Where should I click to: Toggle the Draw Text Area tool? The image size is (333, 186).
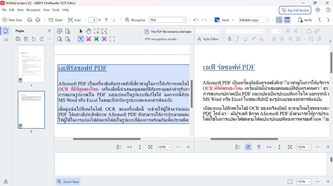[x=81, y=39]
